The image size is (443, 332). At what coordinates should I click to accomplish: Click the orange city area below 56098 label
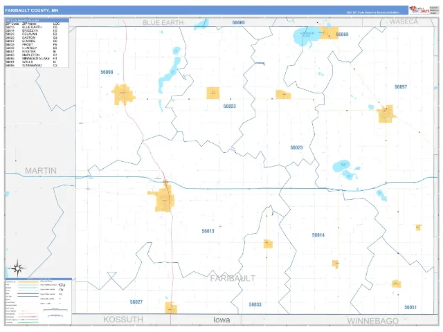[123, 95]
